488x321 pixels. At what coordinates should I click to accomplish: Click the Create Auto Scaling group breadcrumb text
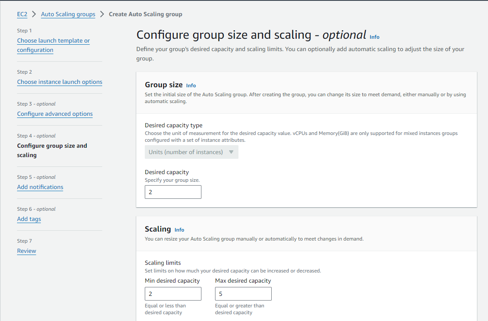click(x=145, y=14)
